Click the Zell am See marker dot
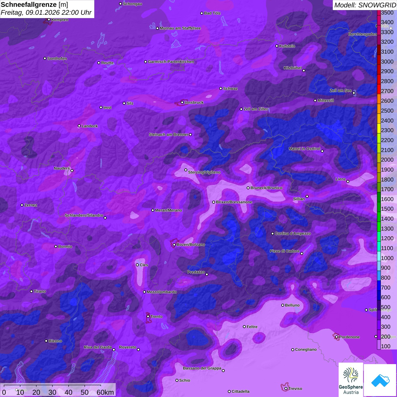This screenshot has height=397, width=397. [x=354, y=93]
